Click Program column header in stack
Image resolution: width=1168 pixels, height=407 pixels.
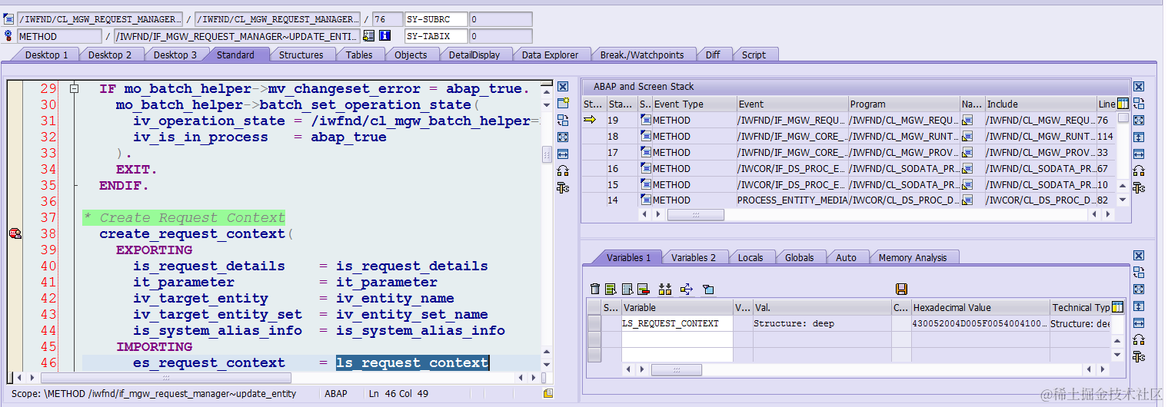click(903, 104)
